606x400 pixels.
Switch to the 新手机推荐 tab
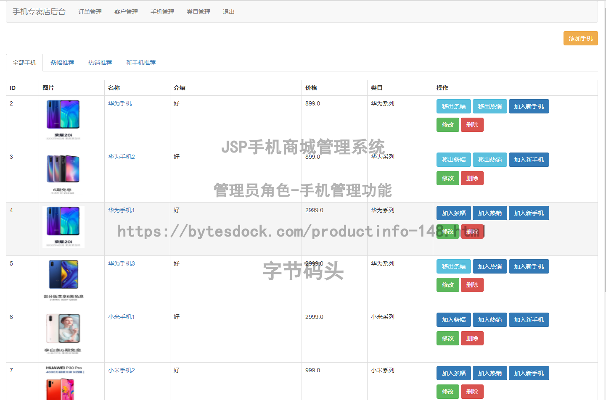(x=141, y=63)
